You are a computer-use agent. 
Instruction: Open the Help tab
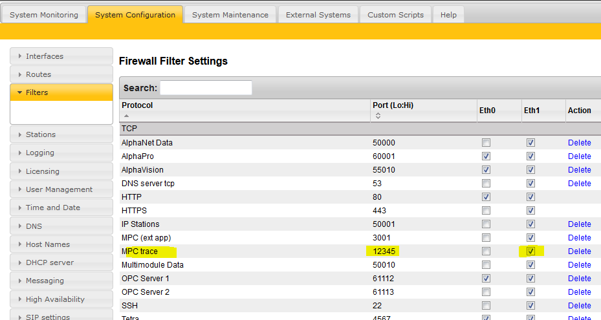[x=448, y=15]
